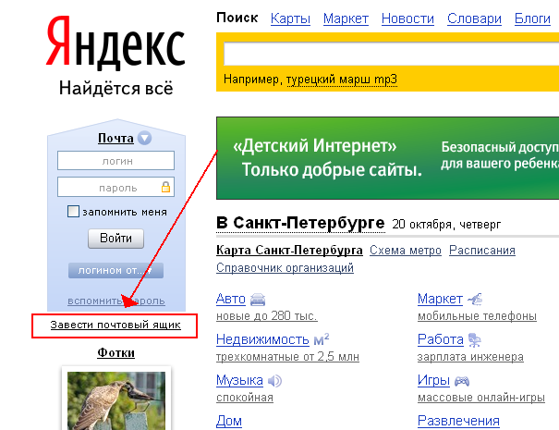
Task: Open the Дом service link
Action: click(229, 421)
